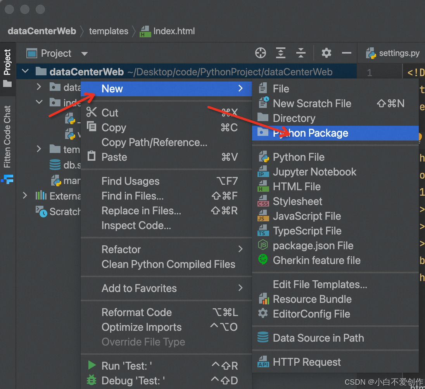This screenshot has height=389, width=425.
Task: Select HTTP Request option
Action: pyautogui.click(x=335, y=362)
